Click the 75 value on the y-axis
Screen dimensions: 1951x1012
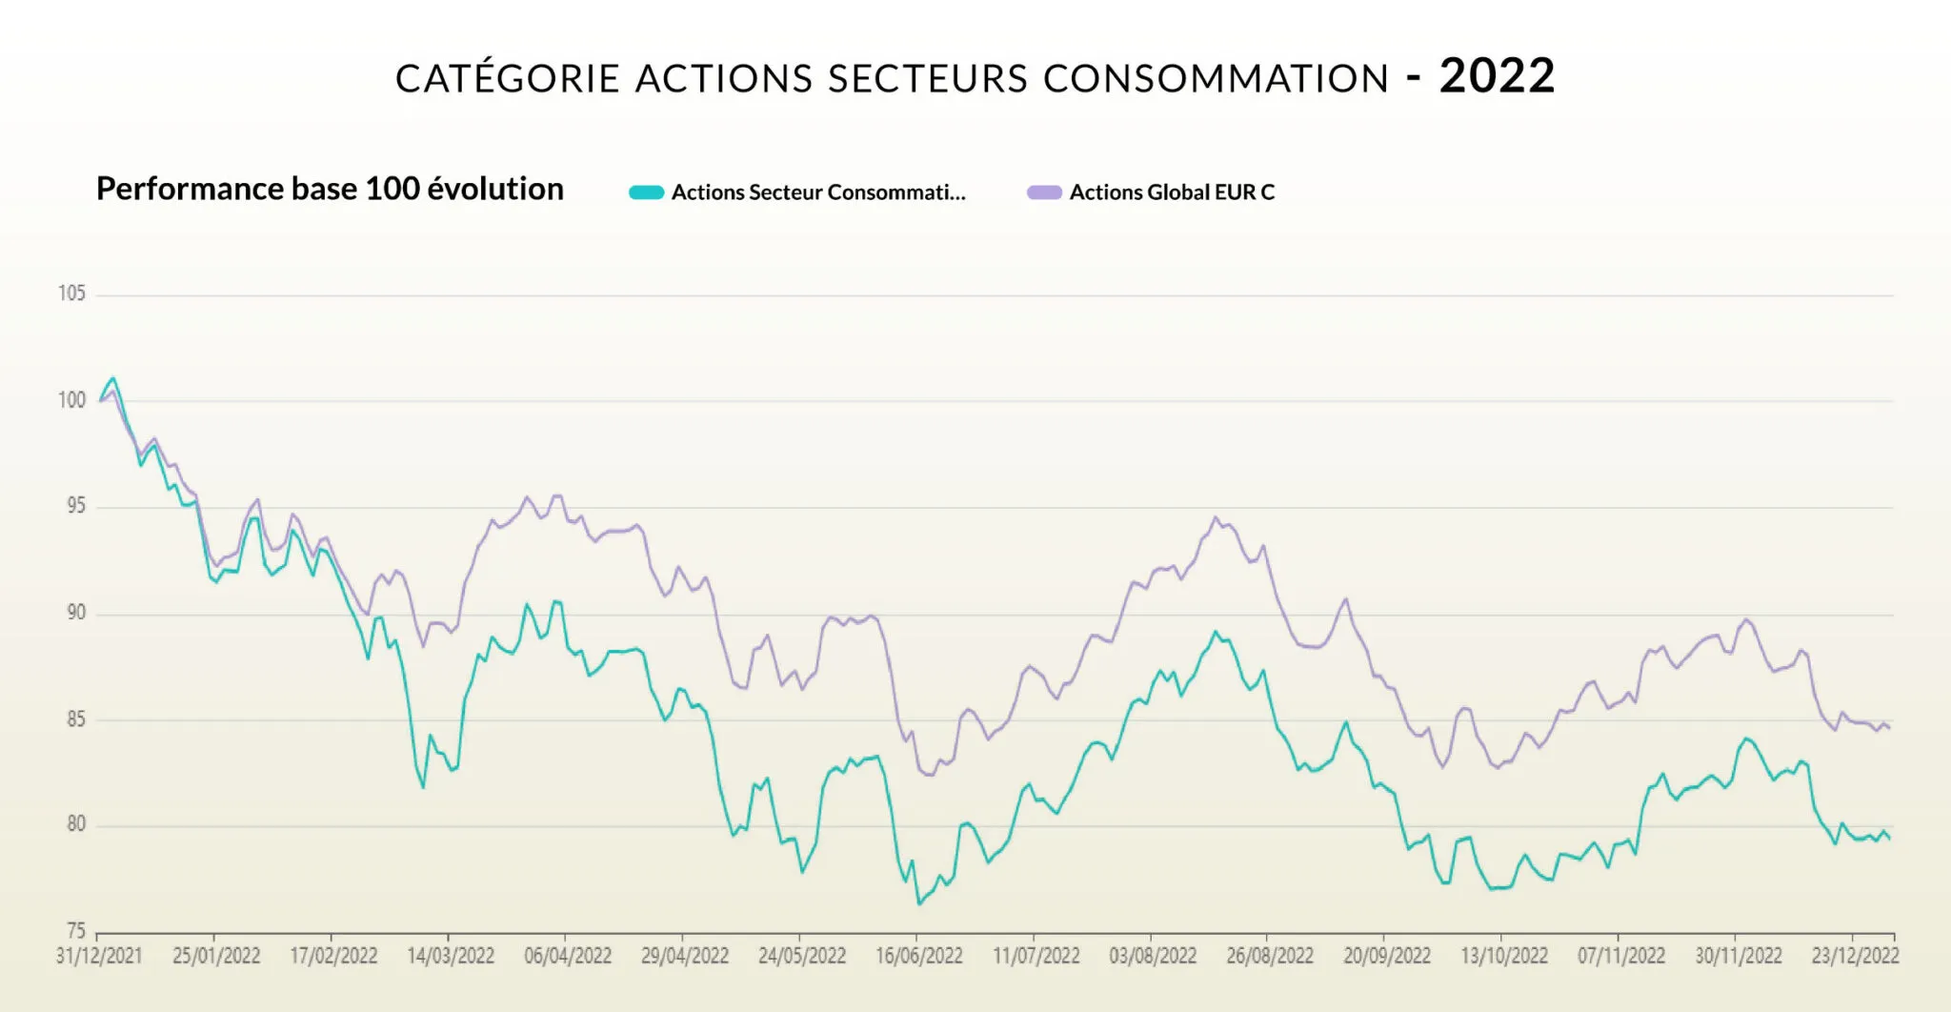[76, 930]
